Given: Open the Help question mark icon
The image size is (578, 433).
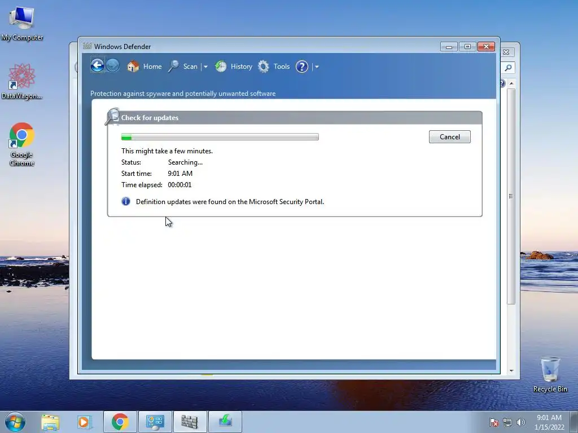Looking at the screenshot, I should pyautogui.click(x=302, y=67).
